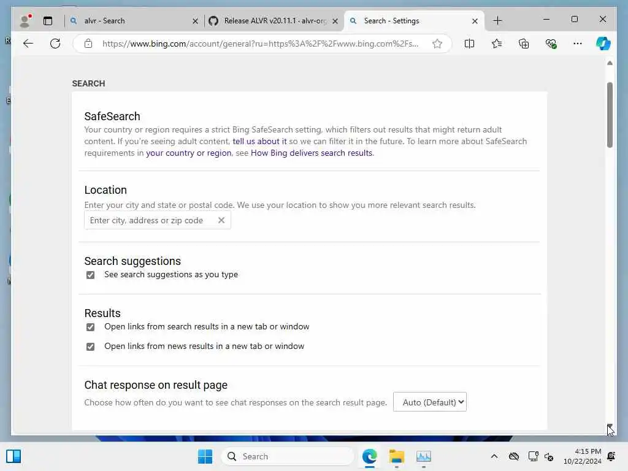View site information lock icon
The height and width of the screenshot is (471, 628).
click(88, 44)
